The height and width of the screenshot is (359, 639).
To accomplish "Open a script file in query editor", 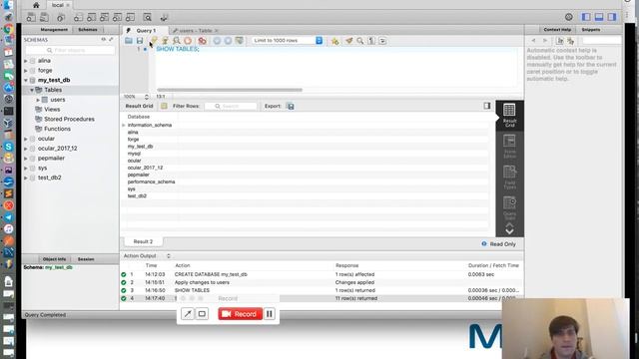I will [x=129, y=41].
